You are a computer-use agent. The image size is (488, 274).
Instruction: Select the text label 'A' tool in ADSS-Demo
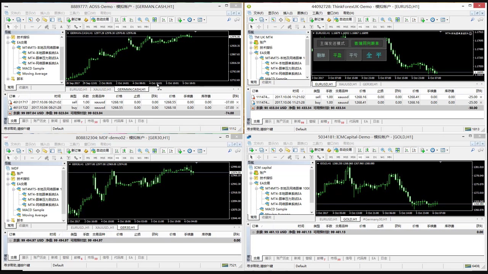pyautogui.click(x=61, y=27)
